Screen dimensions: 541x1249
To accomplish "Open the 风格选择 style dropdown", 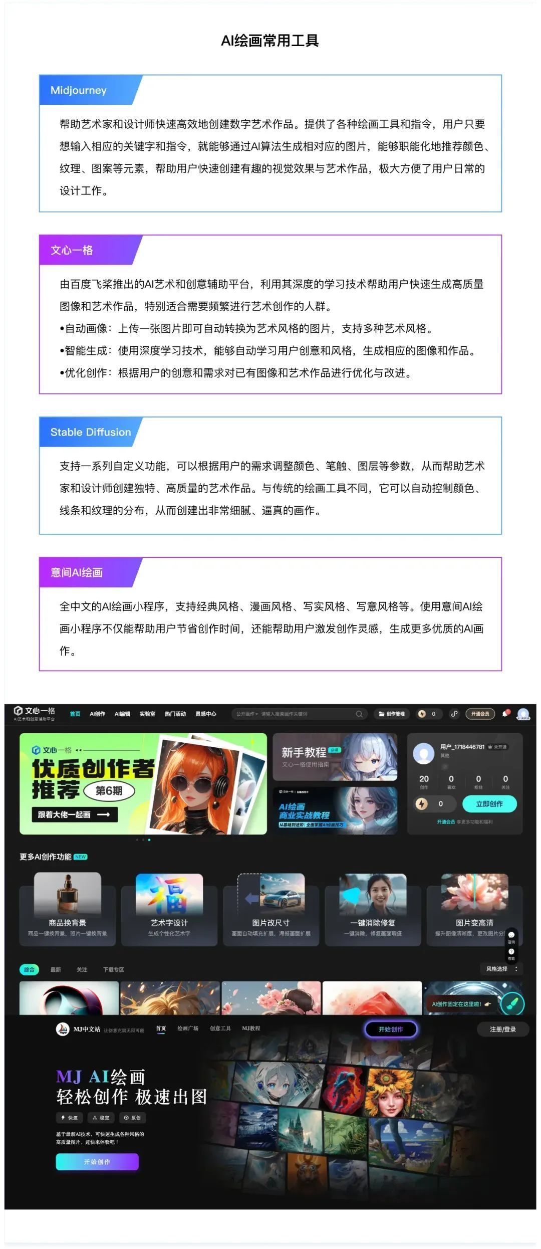I will (x=501, y=969).
